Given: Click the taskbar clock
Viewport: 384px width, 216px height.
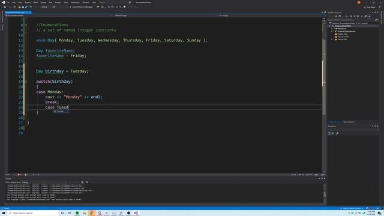Looking at the screenshot, I should [x=371, y=213].
